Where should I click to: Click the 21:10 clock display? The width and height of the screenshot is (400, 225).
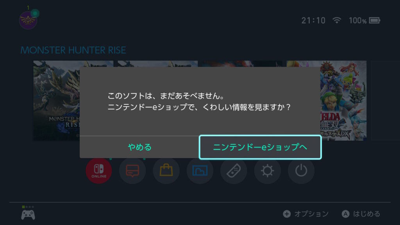[x=313, y=20]
